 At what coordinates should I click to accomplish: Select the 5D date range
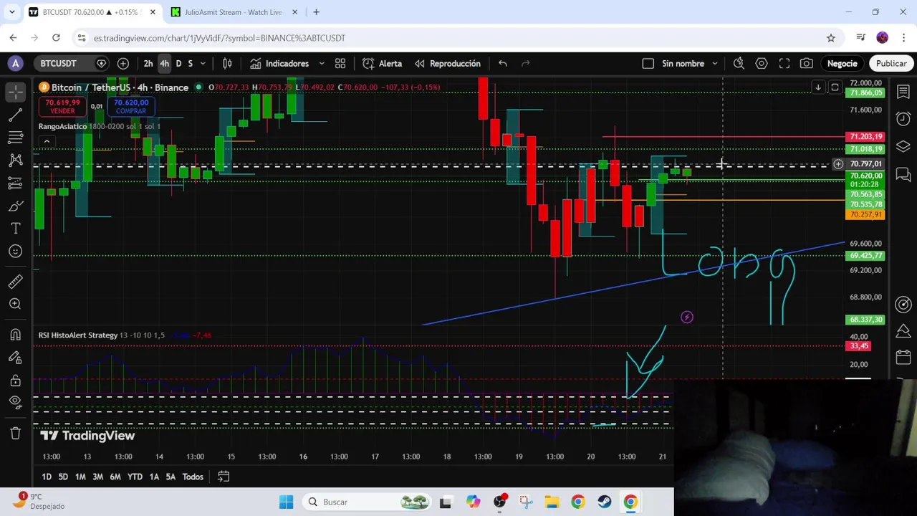(x=63, y=477)
